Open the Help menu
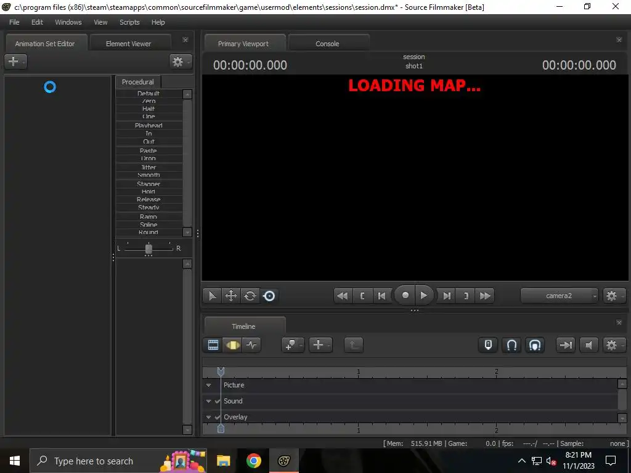The image size is (631, 473). (158, 22)
